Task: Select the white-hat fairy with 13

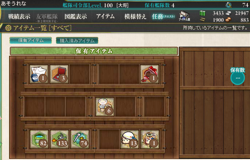Action: (130, 139)
